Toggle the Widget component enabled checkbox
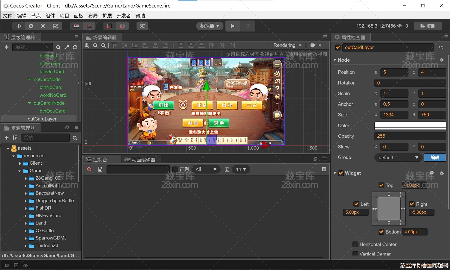The height and width of the screenshot is (270, 450). 341,173
